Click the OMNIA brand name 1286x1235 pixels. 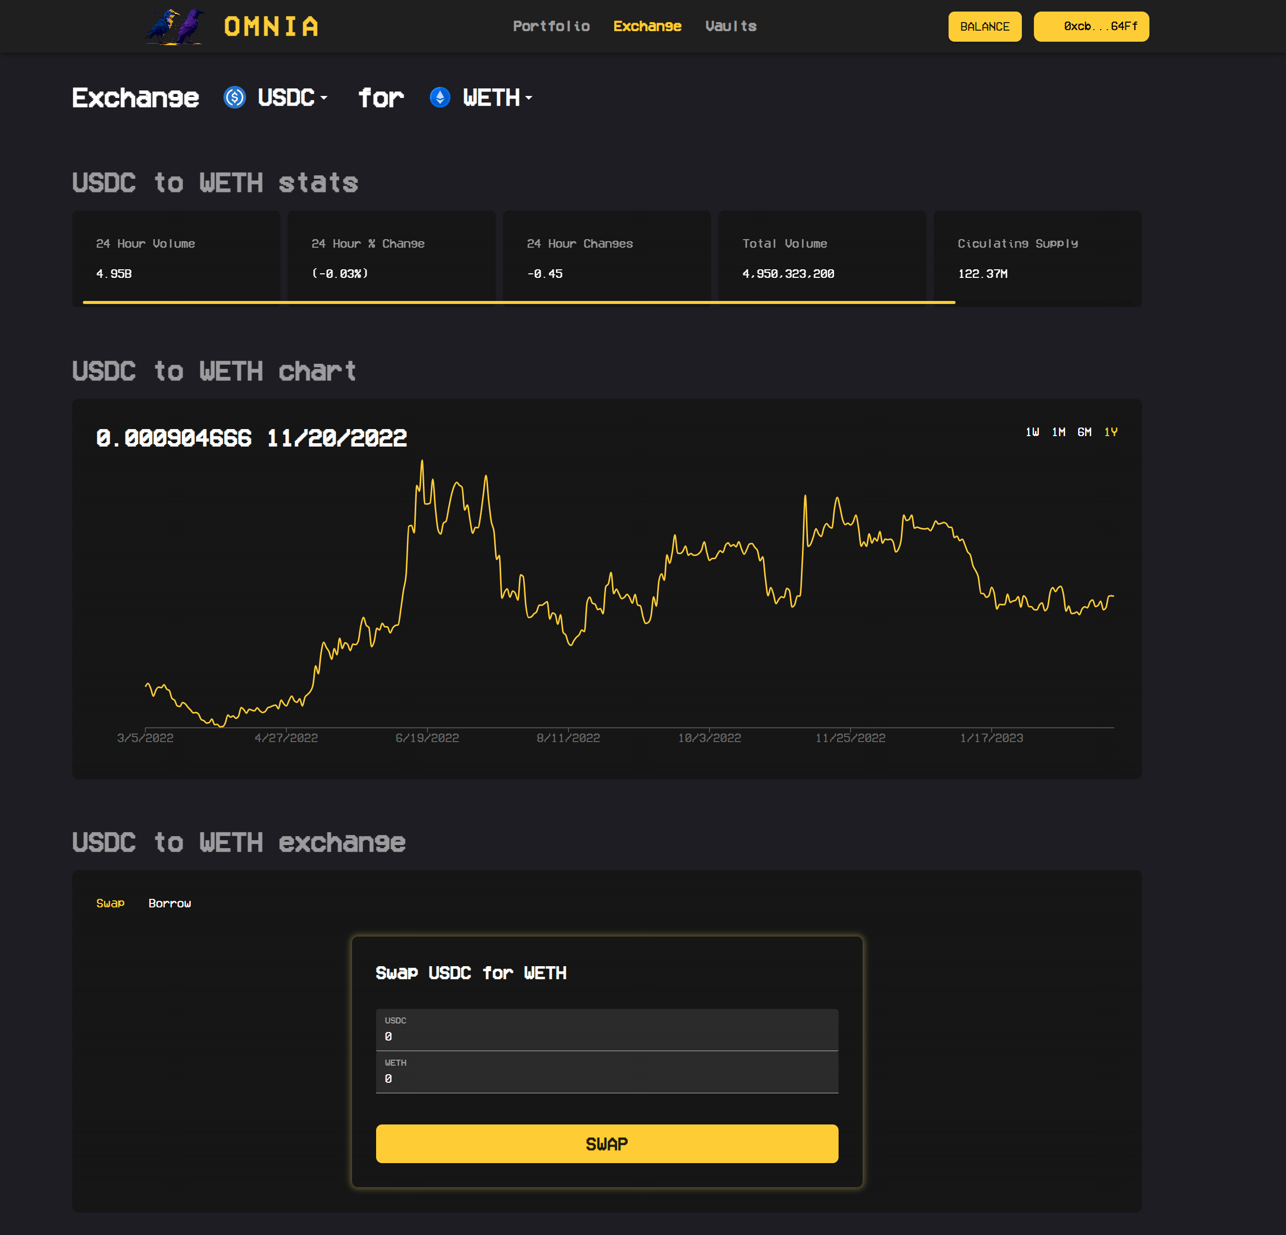pos(271,26)
